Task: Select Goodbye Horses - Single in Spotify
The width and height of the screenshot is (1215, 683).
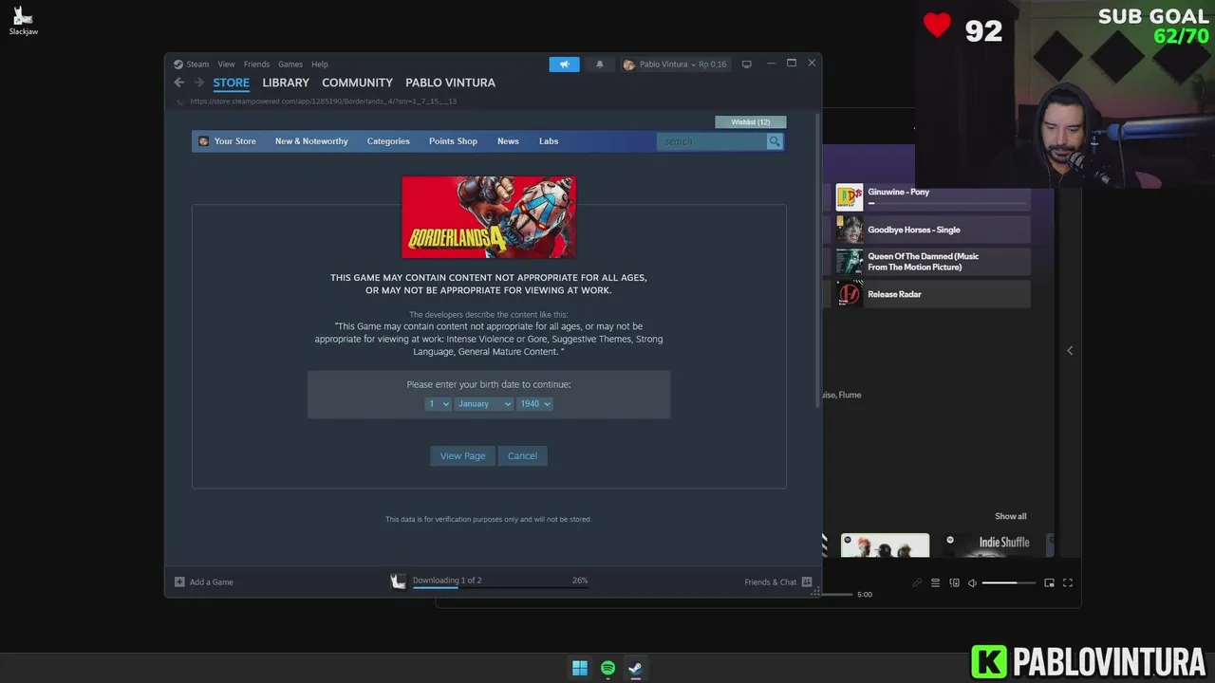Action: tap(932, 230)
